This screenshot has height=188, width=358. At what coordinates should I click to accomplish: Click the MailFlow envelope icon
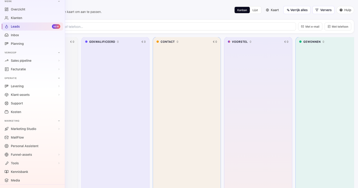[7, 138]
